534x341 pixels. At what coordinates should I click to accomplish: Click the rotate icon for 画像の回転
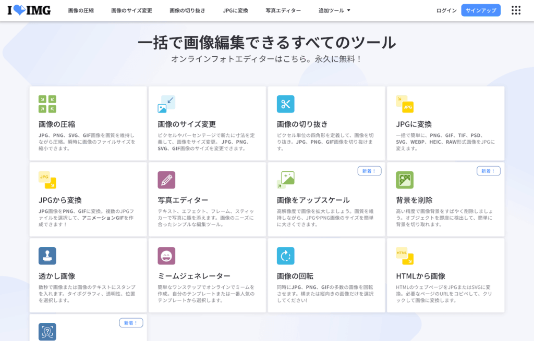tap(286, 256)
